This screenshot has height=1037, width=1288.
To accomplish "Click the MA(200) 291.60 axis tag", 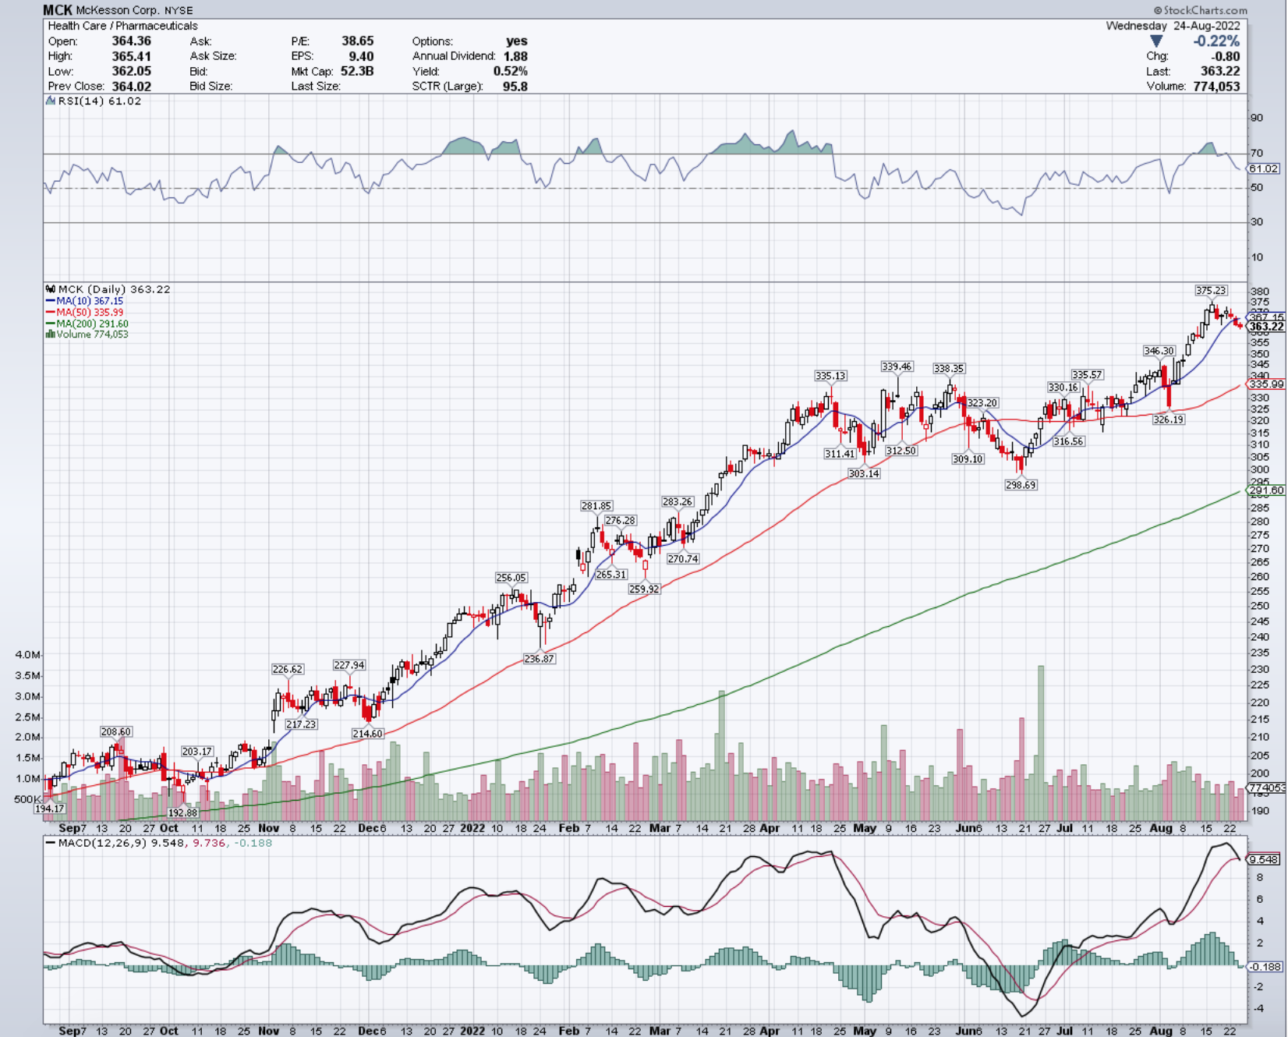I will click(1266, 490).
